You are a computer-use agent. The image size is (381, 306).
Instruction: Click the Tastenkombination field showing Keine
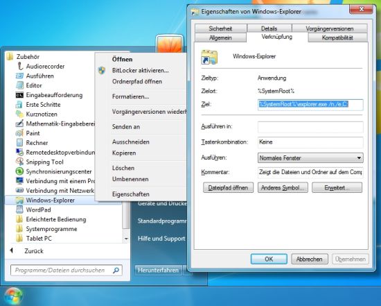click(x=310, y=142)
